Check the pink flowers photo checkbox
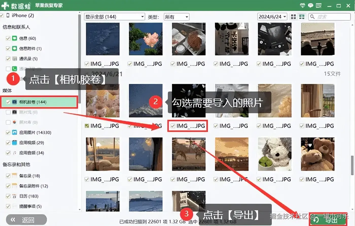 point(87,126)
